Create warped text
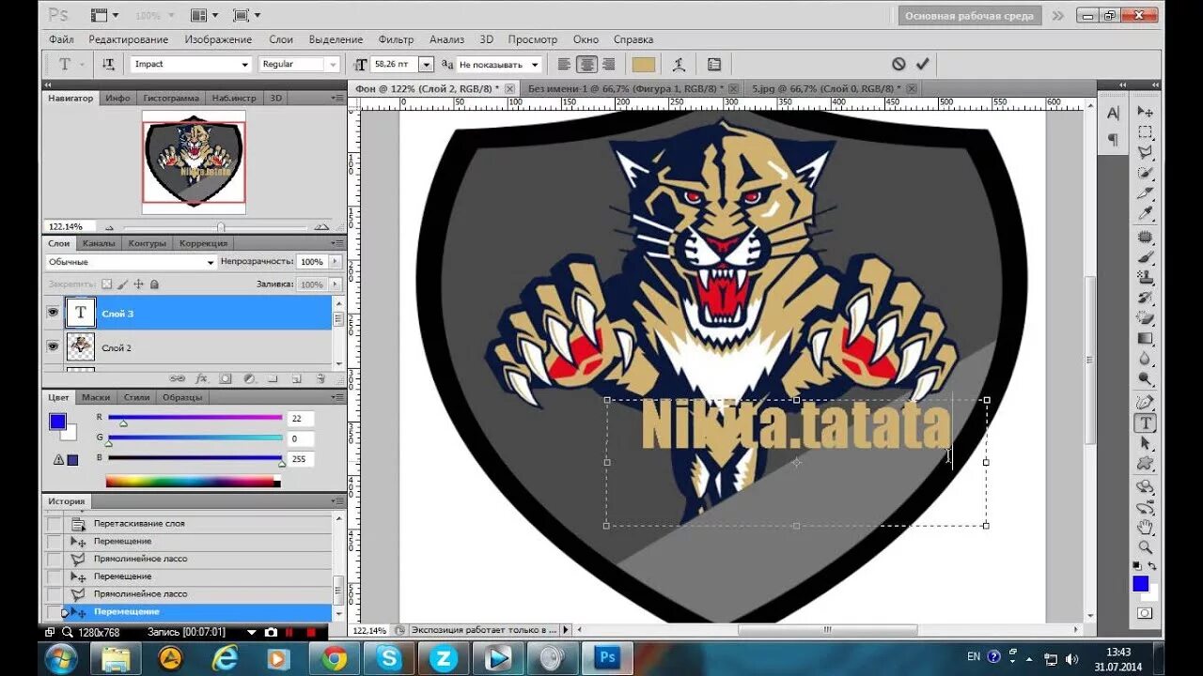This screenshot has height=676, width=1203. point(679,64)
